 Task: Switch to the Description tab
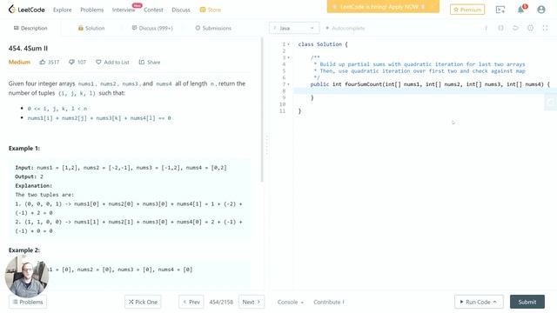[x=30, y=28]
